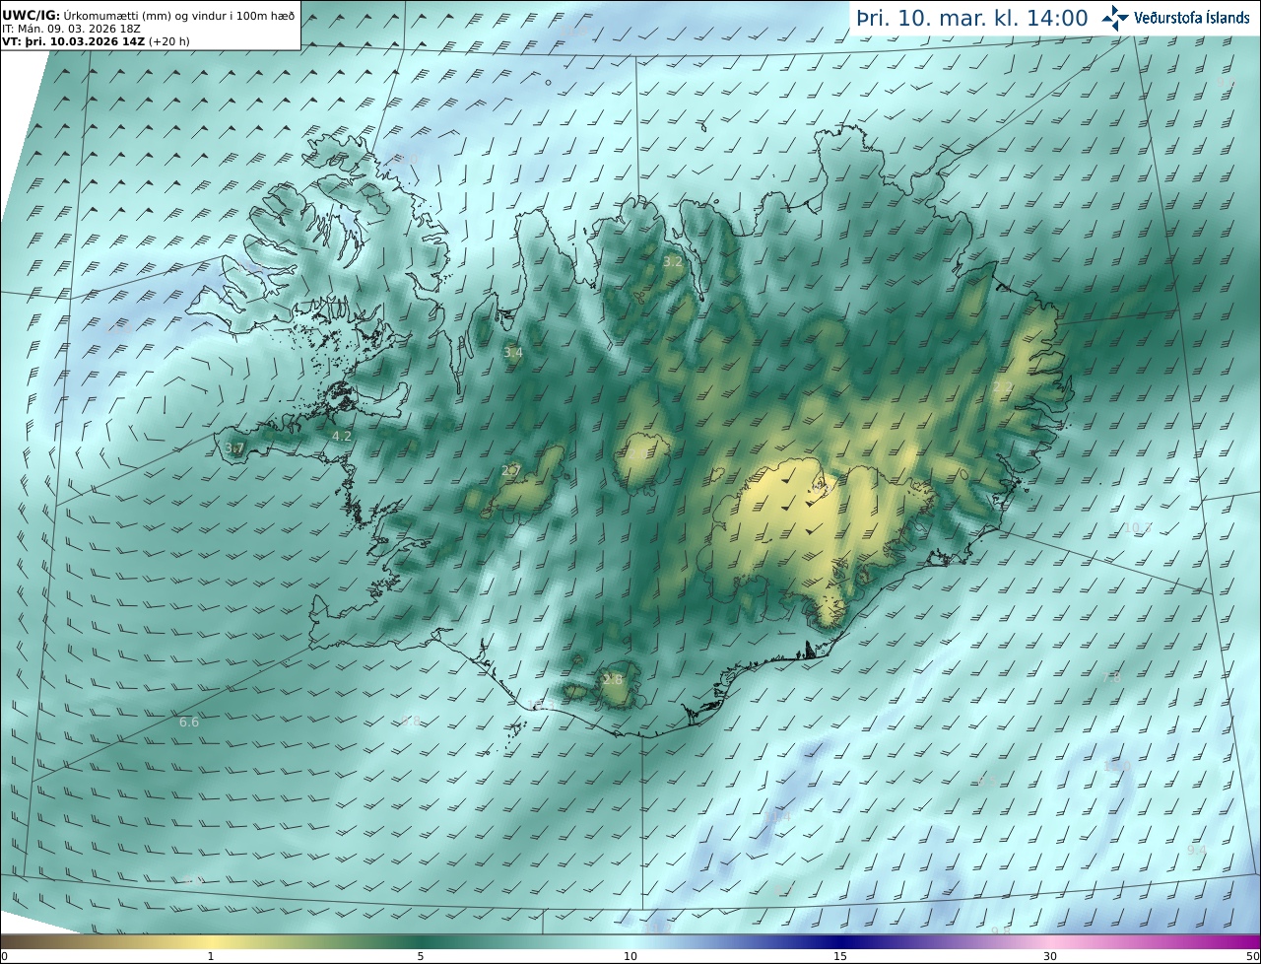Click the Veðurstofa Íslands logo
1261x964 pixels.
click(x=1175, y=17)
